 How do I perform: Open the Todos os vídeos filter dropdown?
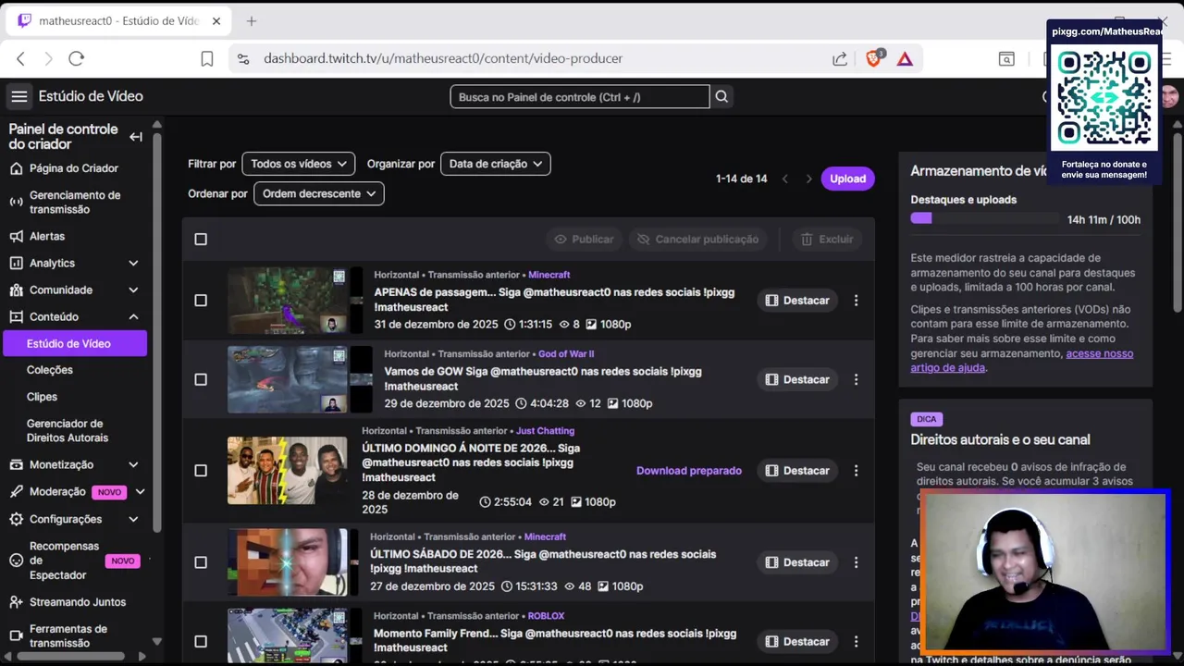298,164
